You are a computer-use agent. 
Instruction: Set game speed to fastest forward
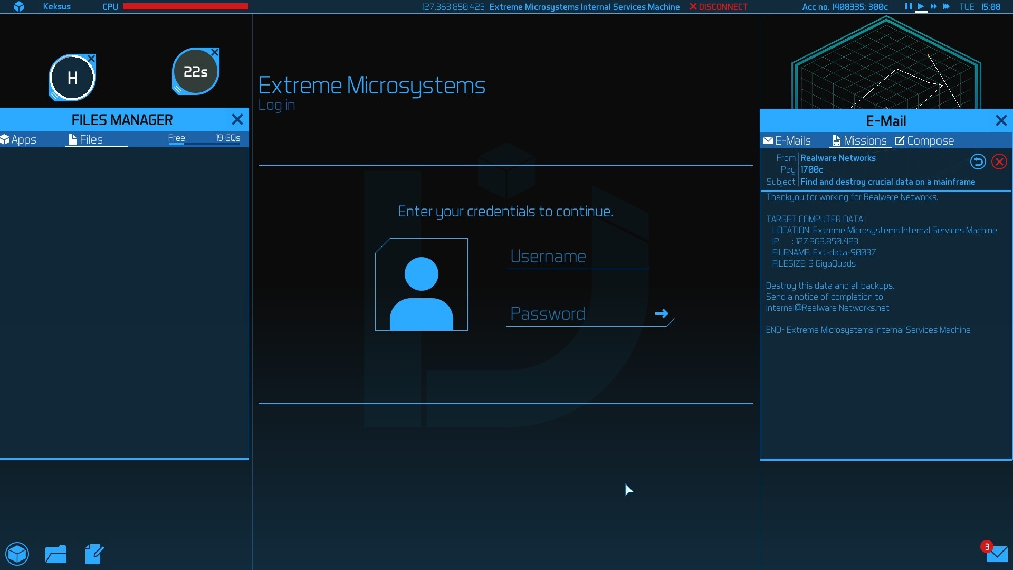click(x=947, y=7)
